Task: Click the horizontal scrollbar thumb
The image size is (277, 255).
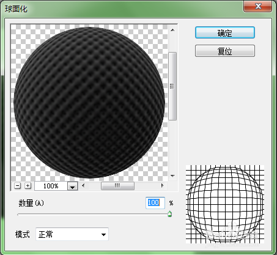Action: point(117,186)
